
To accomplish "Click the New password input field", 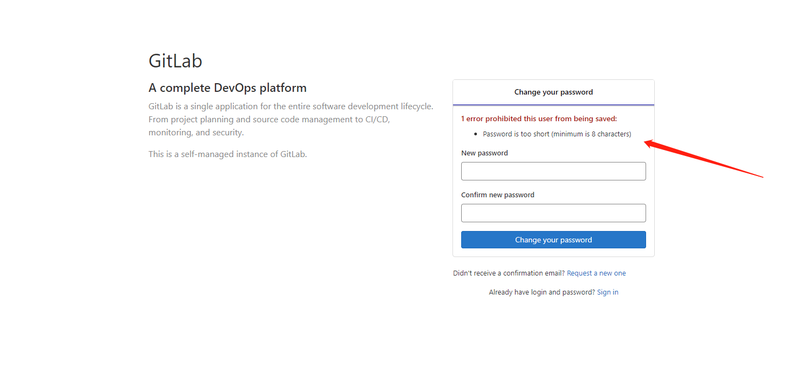I will [553, 171].
